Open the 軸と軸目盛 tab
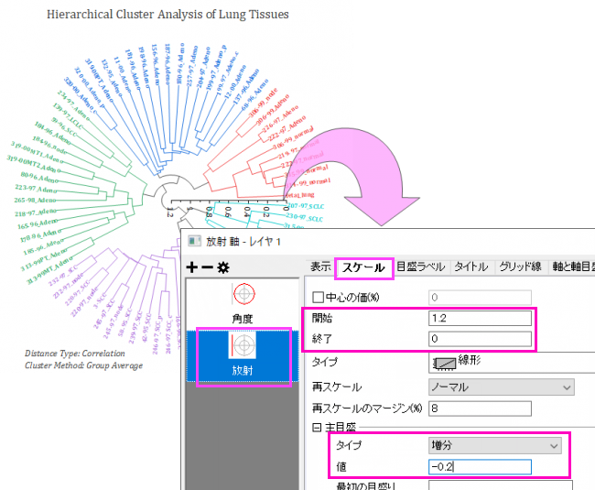 pos(572,267)
